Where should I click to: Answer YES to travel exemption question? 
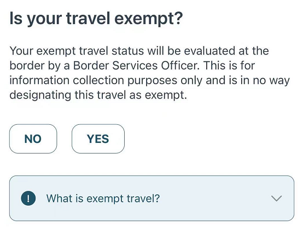tap(98, 139)
